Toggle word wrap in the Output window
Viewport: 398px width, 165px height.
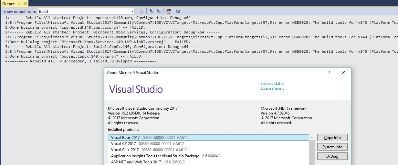pyautogui.click(x=178, y=11)
